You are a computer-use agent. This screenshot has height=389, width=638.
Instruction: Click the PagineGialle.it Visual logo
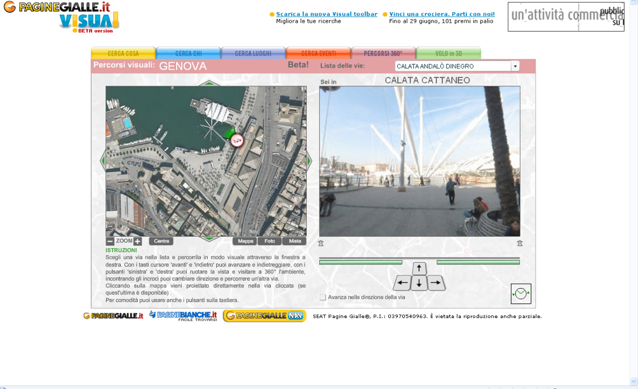click(62, 17)
